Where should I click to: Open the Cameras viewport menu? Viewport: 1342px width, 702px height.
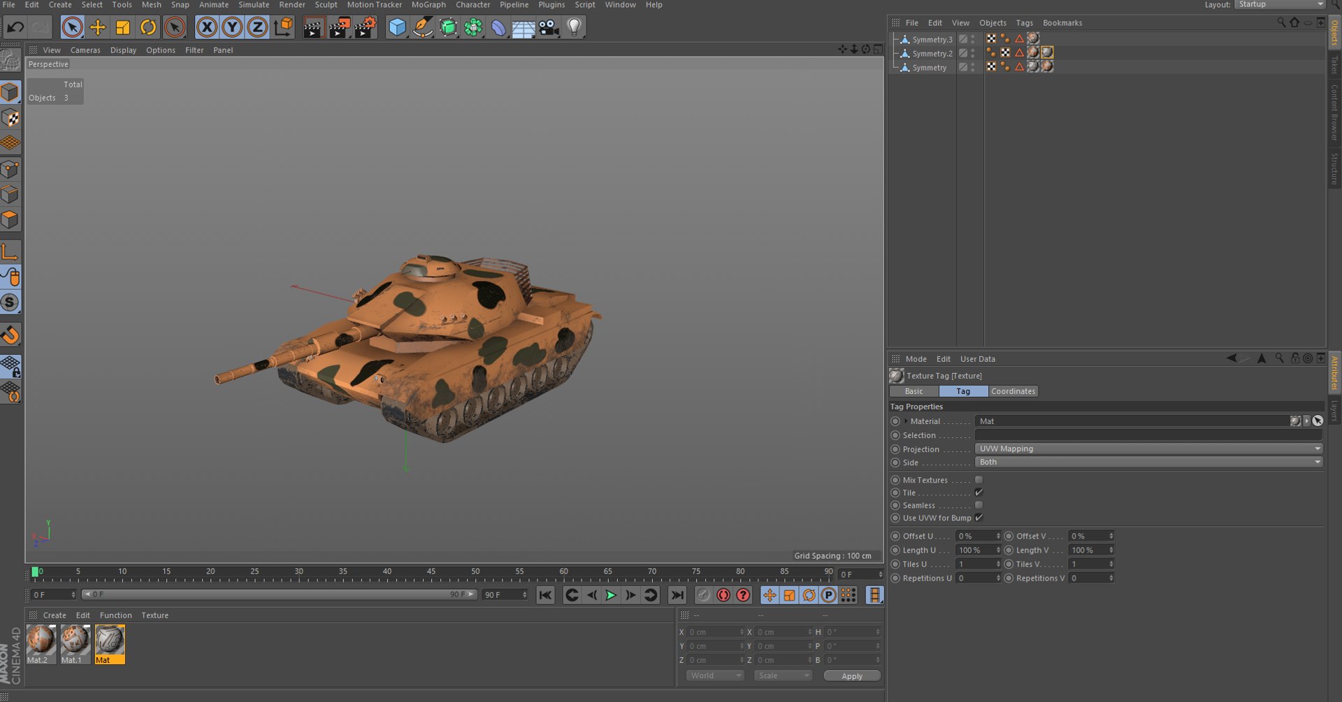tap(85, 50)
